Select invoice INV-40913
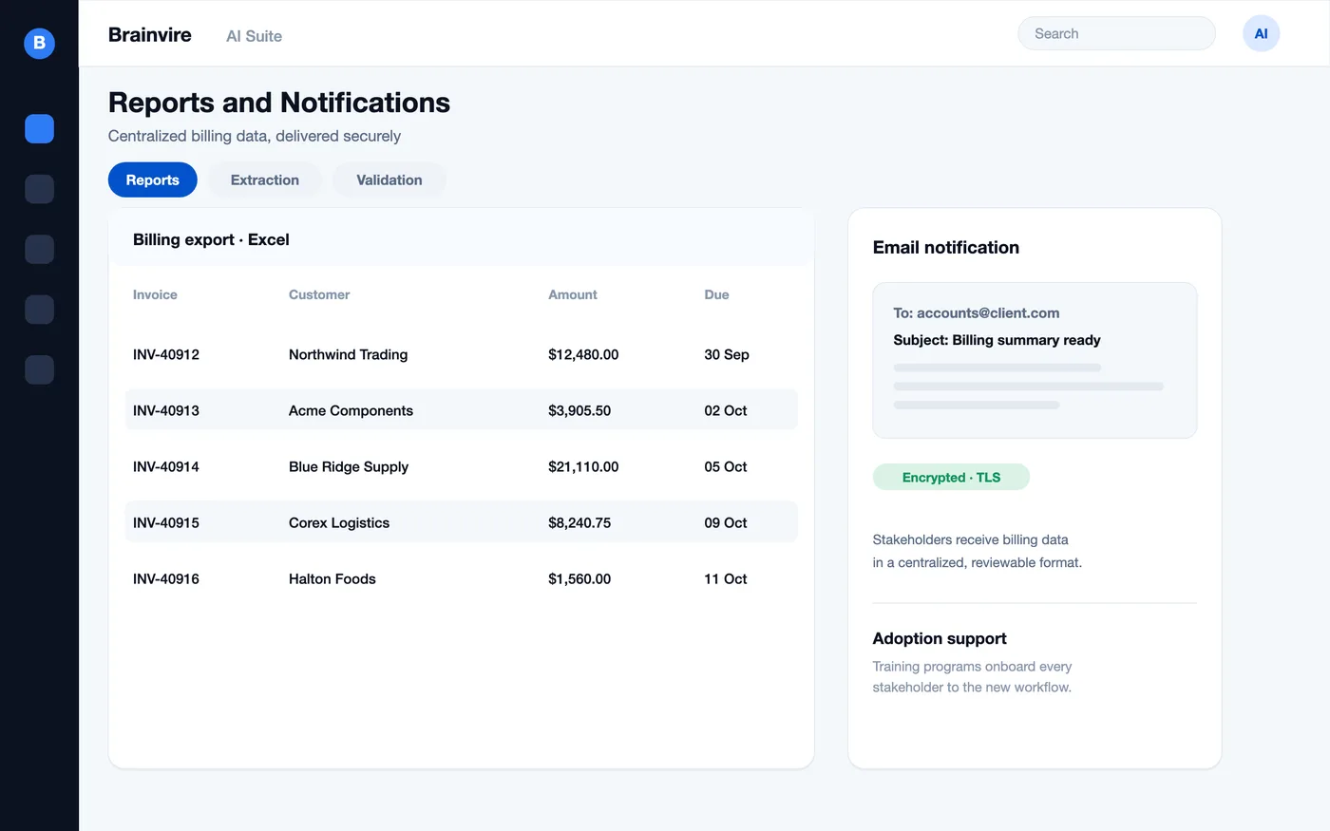Viewport: 1330px width, 831px height. click(x=166, y=410)
